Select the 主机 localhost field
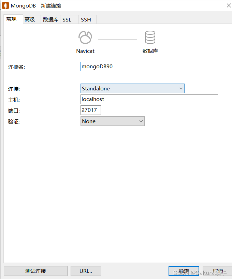Viewport: 232px width, 279px height. (149, 99)
